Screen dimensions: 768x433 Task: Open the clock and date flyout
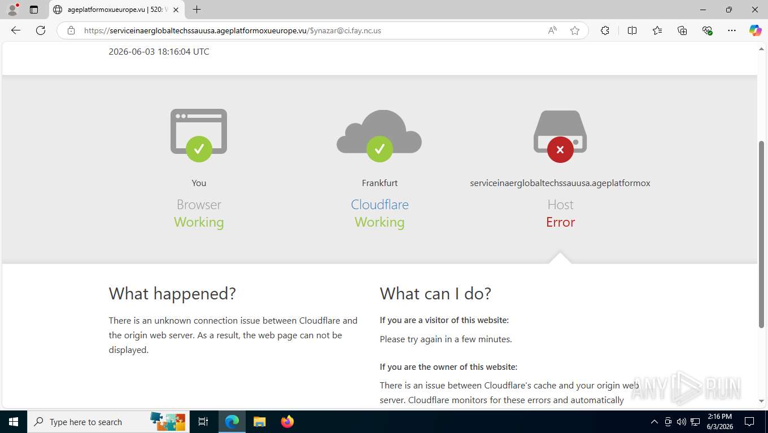pyautogui.click(x=719, y=422)
